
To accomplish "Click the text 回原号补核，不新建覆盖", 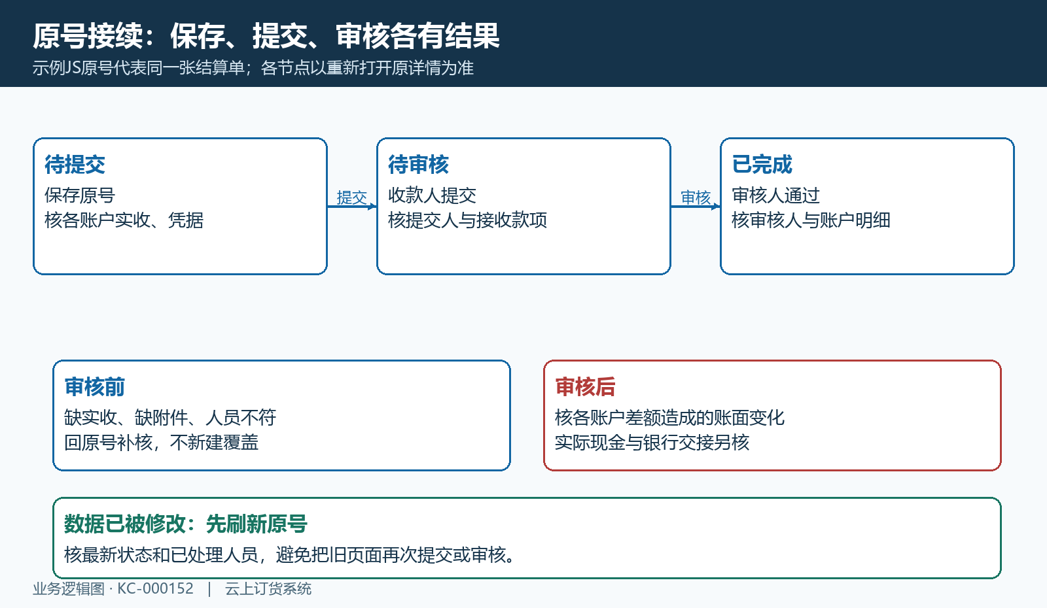I will point(161,443).
